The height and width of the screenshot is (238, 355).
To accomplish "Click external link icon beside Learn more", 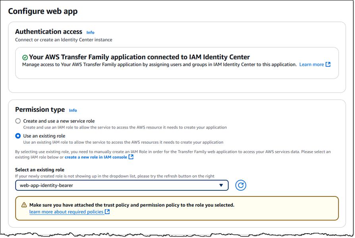I will [x=328, y=65].
